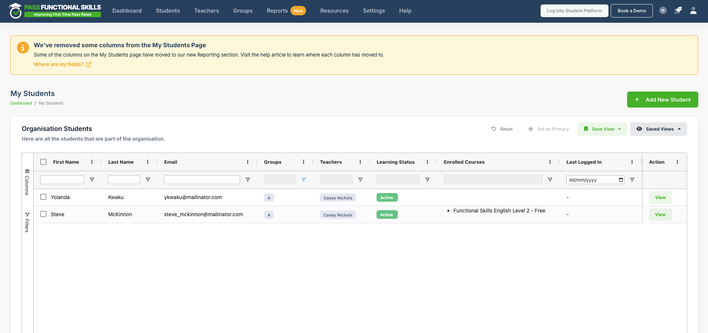Click the rocket icon in top bar
Image resolution: width=708 pixels, height=333 pixels.
click(x=678, y=10)
